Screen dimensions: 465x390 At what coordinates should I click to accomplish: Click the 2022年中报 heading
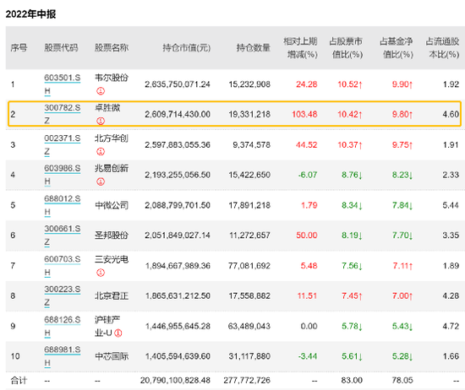coord(30,14)
